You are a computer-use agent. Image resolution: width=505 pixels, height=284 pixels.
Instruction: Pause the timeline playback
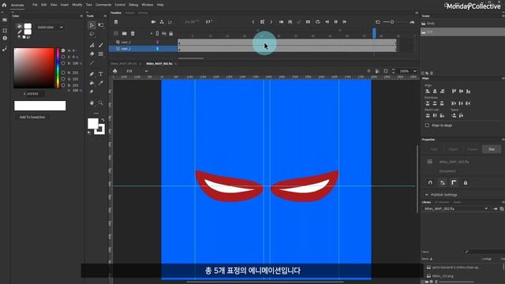coord(336,22)
